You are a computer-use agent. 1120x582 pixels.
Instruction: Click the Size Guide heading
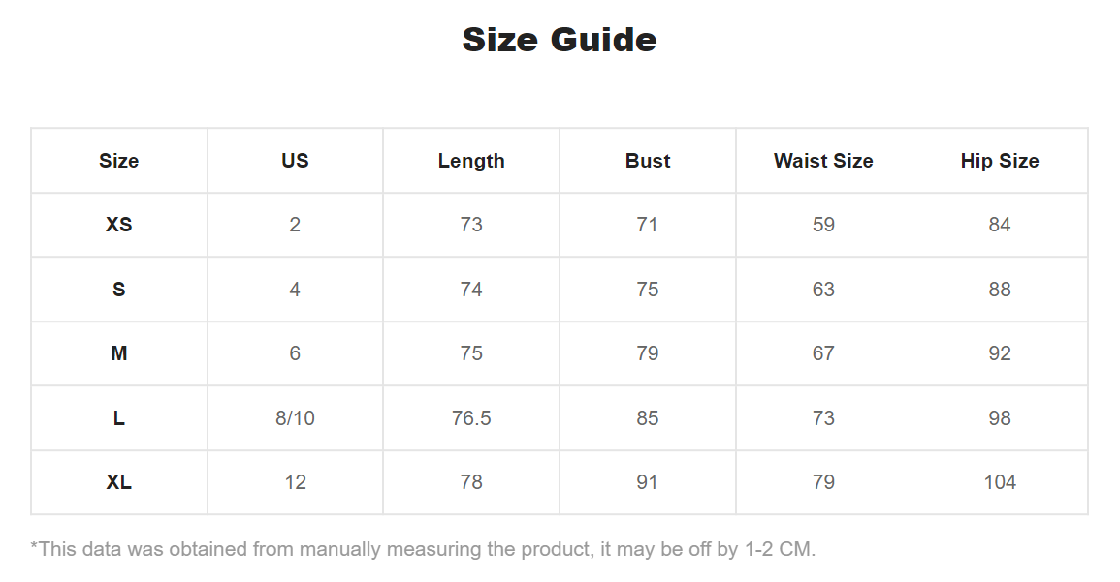click(x=560, y=40)
